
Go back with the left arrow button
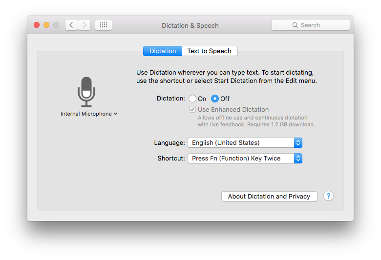coord(71,25)
